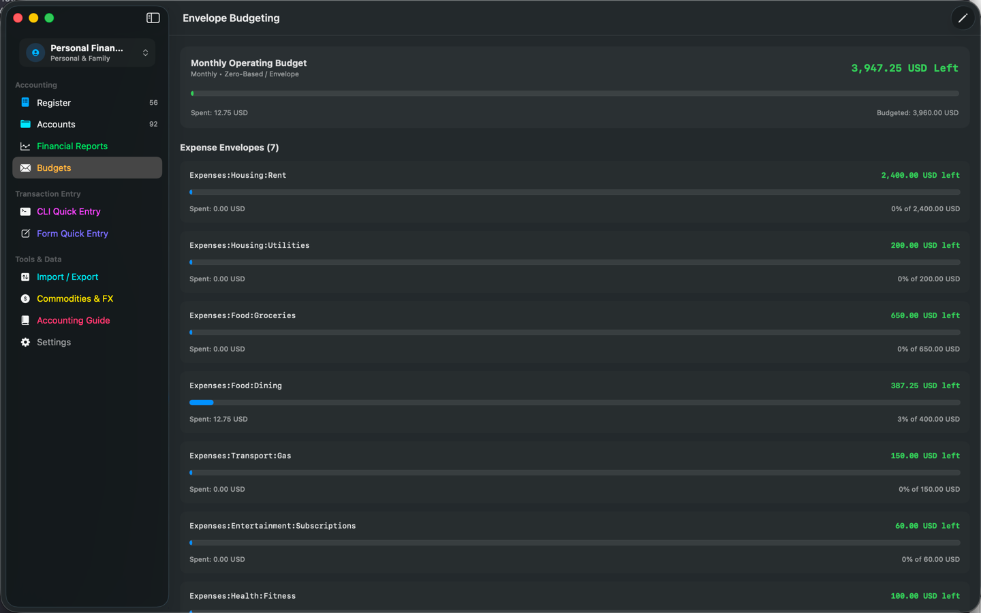Open Register via its book icon
Image resolution: width=981 pixels, height=613 pixels.
pos(25,102)
